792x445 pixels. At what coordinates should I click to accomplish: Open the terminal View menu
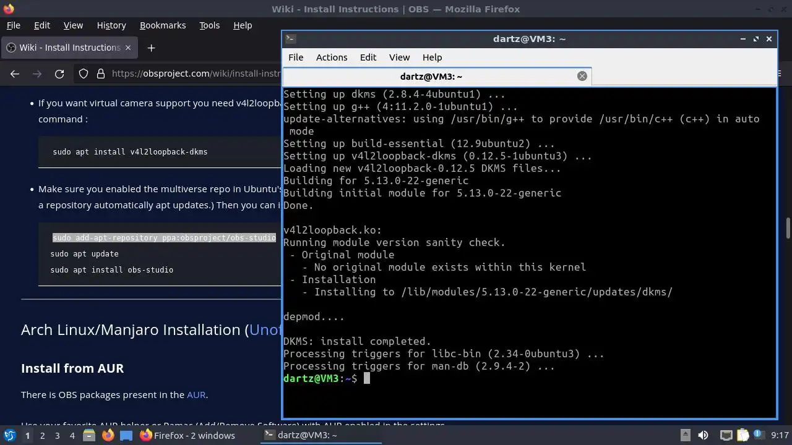click(x=399, y=57)
